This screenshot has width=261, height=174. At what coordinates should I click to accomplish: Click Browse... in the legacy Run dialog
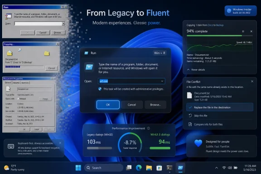tap(58, 33)
